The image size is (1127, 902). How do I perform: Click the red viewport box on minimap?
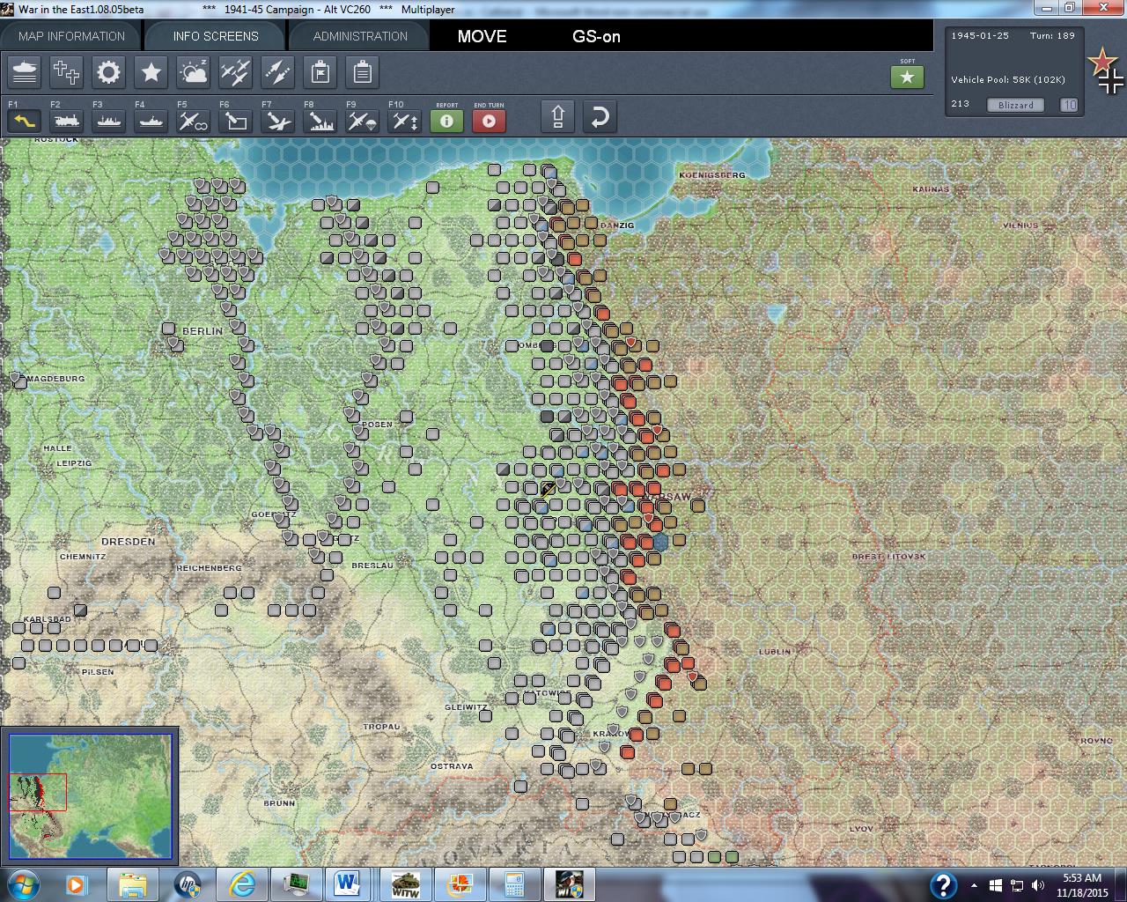click(37, 792)
